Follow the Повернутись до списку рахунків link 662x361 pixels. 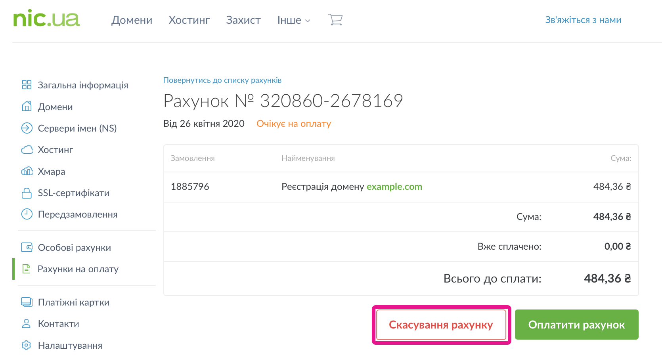click(x=222, y=80)
